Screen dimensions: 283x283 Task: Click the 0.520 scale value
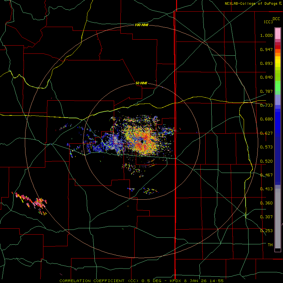click(266, 161)
